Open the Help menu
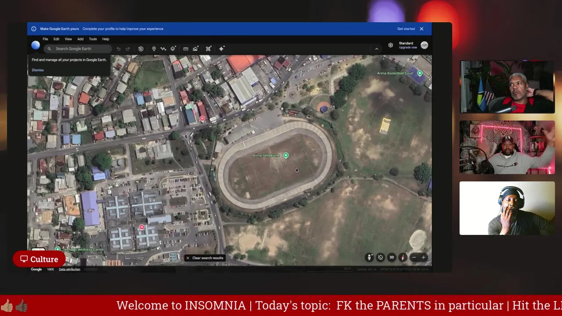Image resolution: width=562 pixels, height=316 pixels. [106, 39]
